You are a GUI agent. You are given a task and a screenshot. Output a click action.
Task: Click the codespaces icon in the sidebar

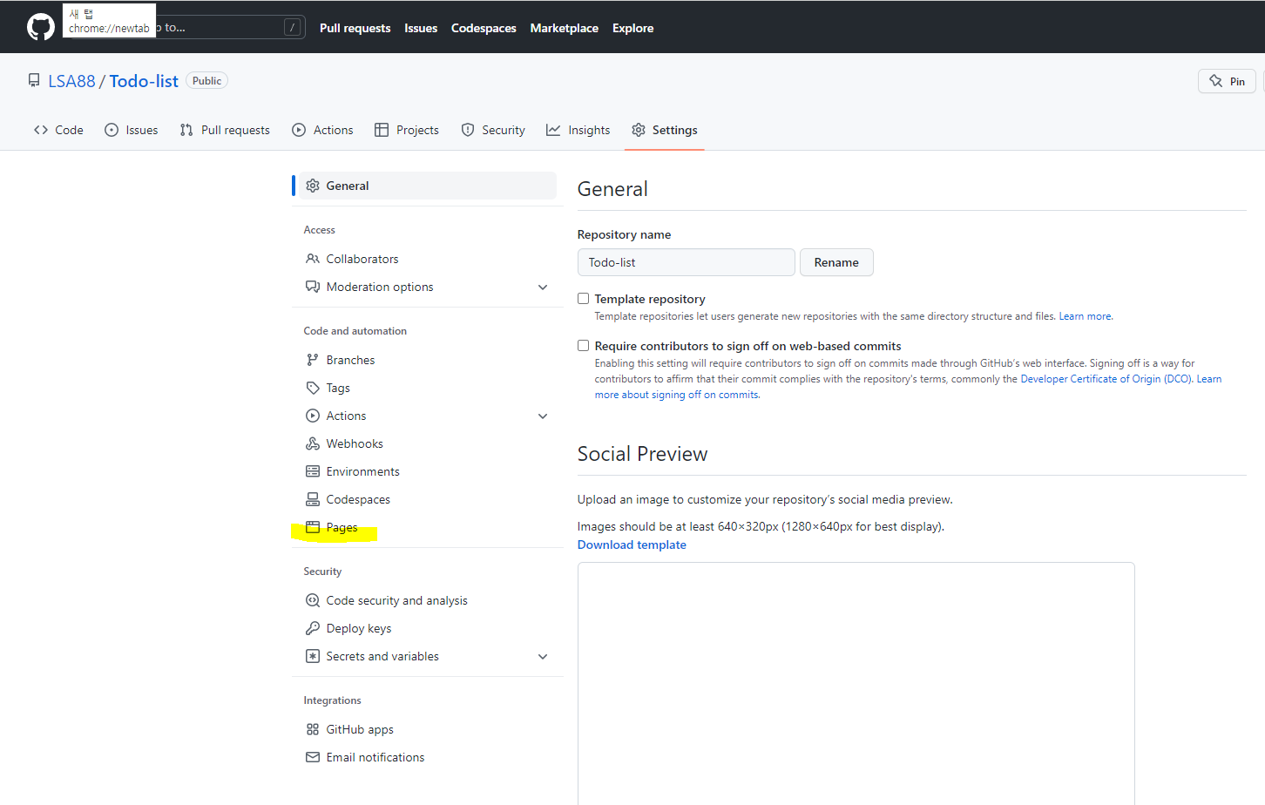(313, 499)
